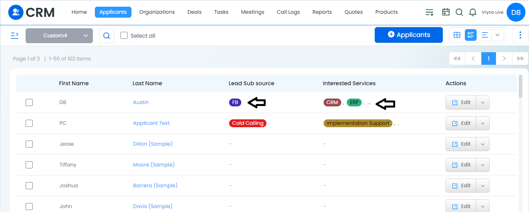Click the blue Applicants add button
This screenshot has height=212, width=529.
coord(409,35)
